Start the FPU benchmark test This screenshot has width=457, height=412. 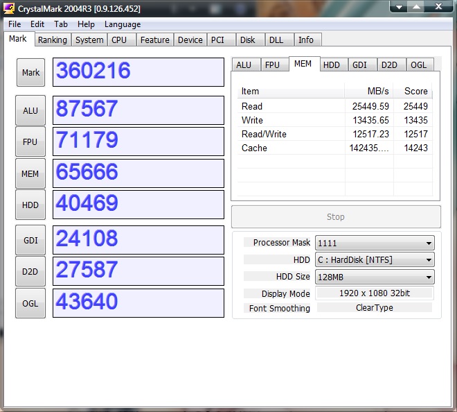pos(30,141)
